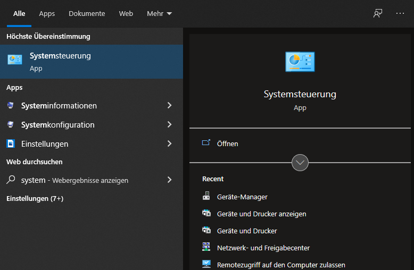Open the feedback icon in top bar
This screenshot has height=270, width=414.
[x=378, y=14]
